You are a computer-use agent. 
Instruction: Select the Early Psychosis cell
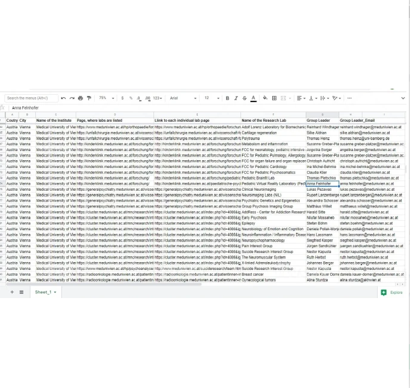[x=273, y=218]
